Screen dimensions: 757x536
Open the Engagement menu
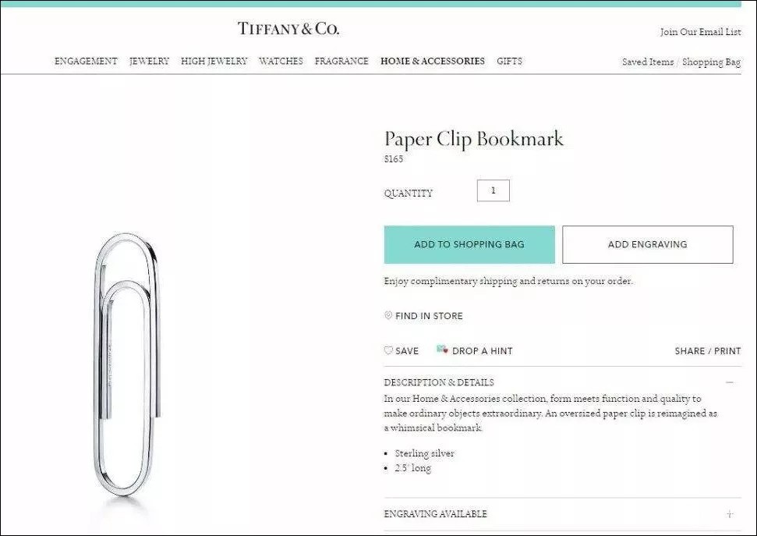[x=86, y=61]
